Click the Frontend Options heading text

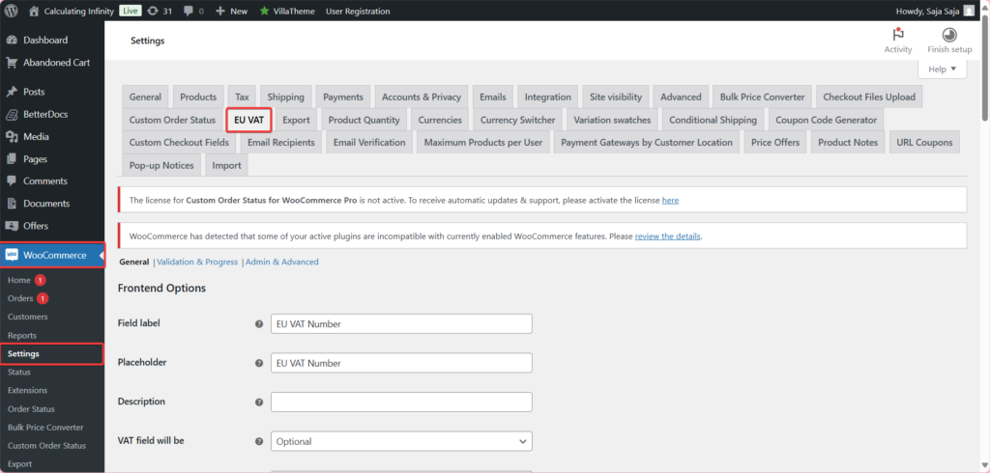pos(161,289)
